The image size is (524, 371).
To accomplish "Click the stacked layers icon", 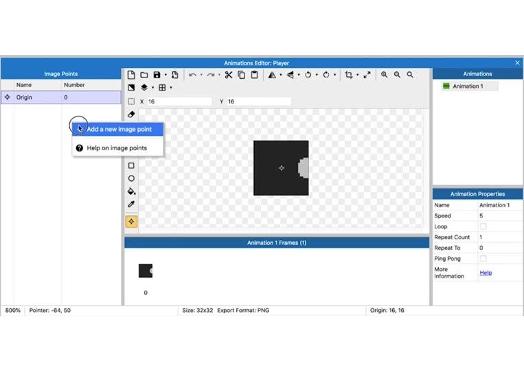I will (x=144, y=87).
